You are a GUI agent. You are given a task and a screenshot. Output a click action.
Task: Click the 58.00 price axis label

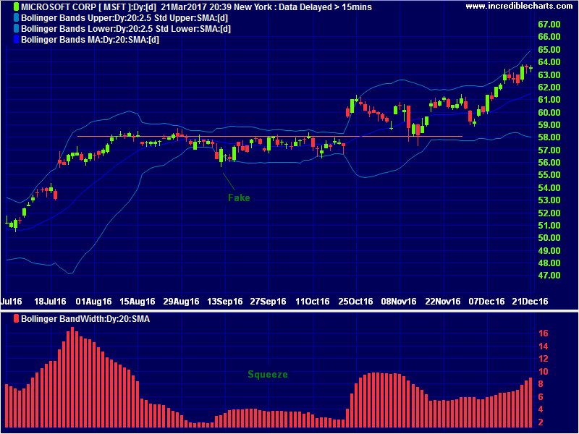click(x=549, y=137)
